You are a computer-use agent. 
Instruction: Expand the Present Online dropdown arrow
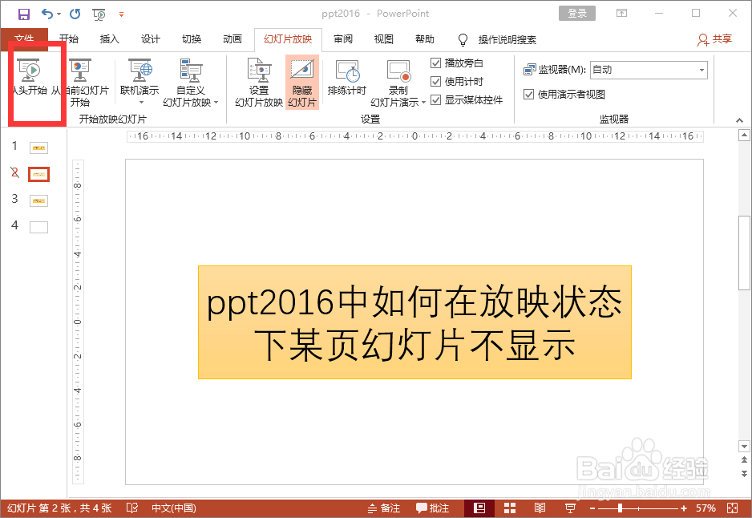pos(141,102)
